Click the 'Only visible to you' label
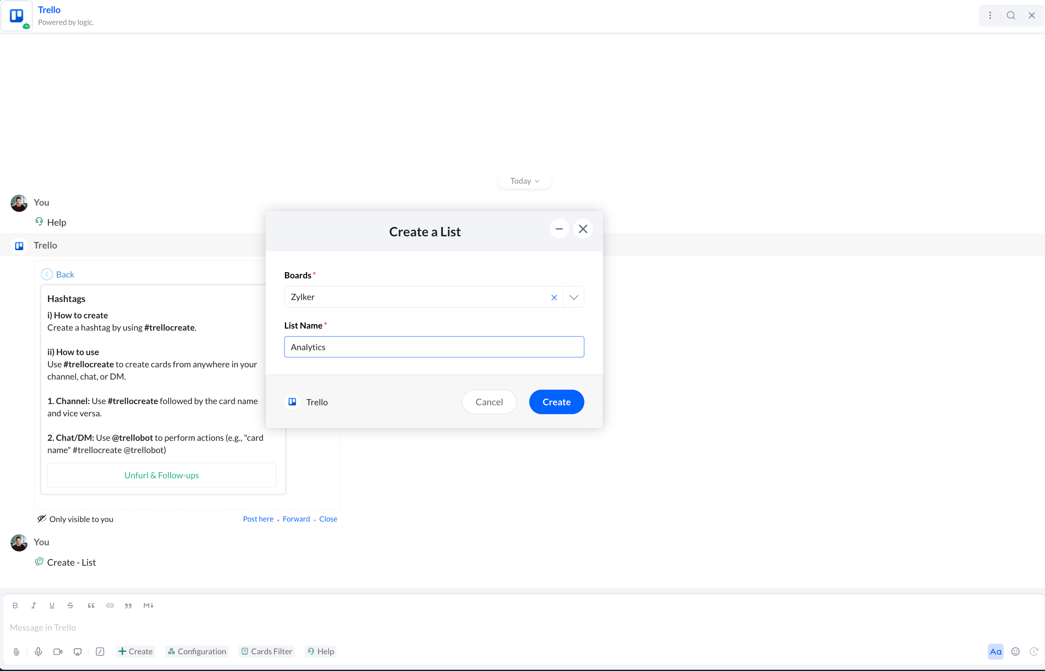 [81, 519]
